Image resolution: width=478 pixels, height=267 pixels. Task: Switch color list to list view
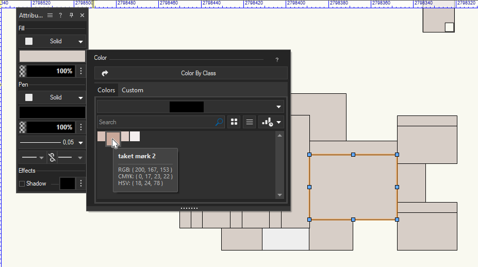[x=250, y=122]
